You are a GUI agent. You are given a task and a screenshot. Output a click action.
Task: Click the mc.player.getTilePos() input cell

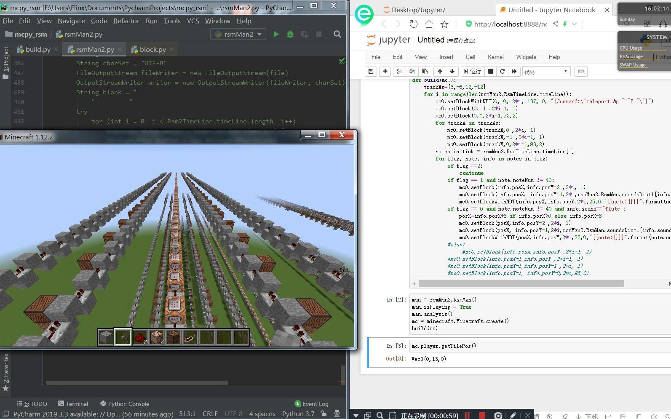pos(540,346)
